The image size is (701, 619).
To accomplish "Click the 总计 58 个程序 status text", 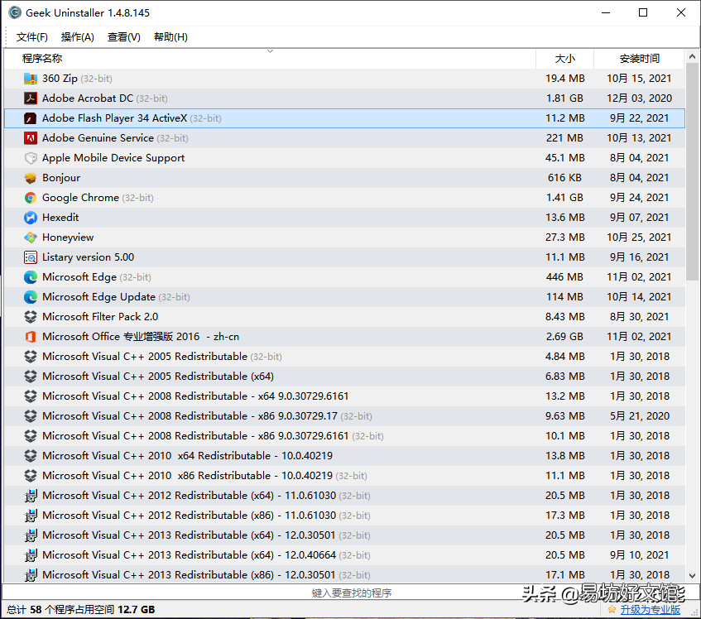I will tap(80, 610).
